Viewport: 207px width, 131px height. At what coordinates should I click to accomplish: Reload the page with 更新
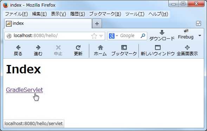coord(78,50)
